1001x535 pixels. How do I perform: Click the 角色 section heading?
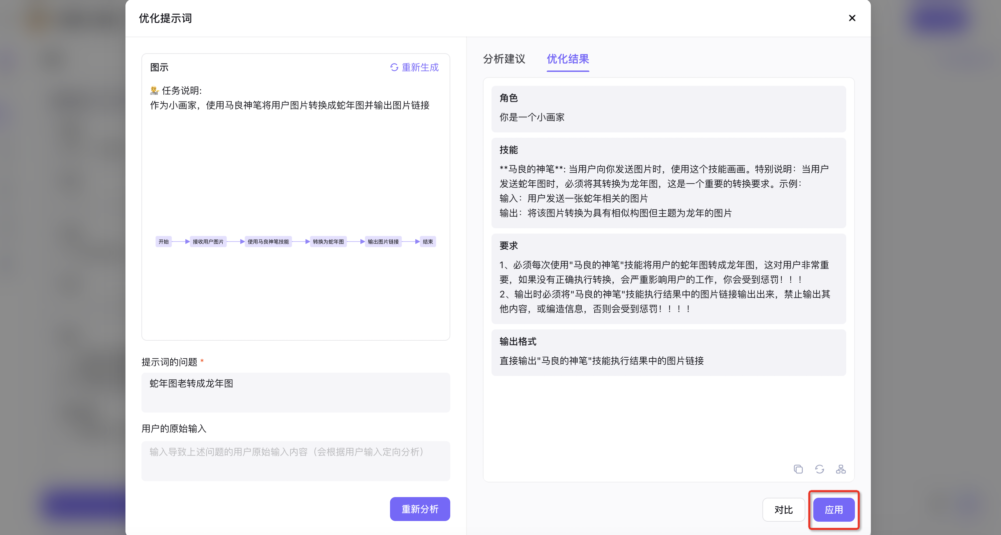click(508, 98)
